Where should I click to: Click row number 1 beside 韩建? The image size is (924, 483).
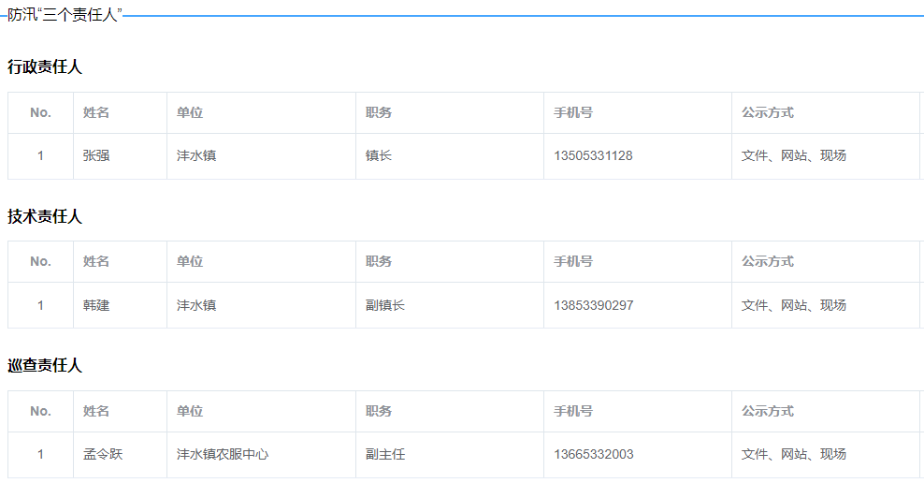[40, 305]
